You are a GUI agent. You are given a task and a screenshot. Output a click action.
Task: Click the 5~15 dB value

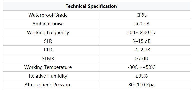tap(142, 41)
